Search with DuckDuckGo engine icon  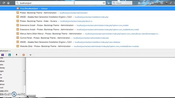pyautogui.click(x=24, y=55)
